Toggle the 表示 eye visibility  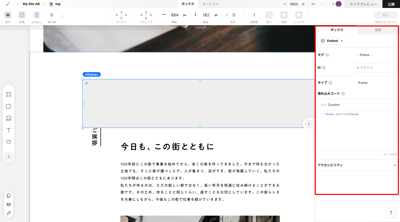pyautogui.click(x=8, y=15)
